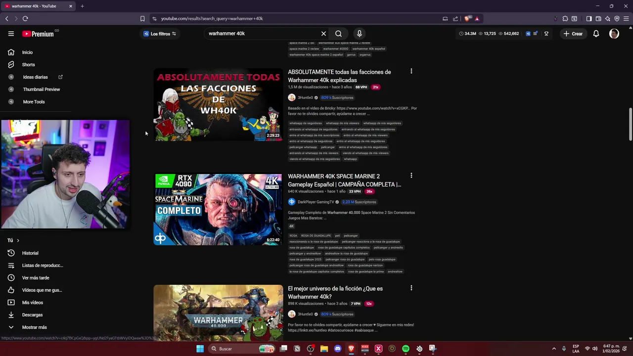Open Notion from the taskbar

[297, 349]
